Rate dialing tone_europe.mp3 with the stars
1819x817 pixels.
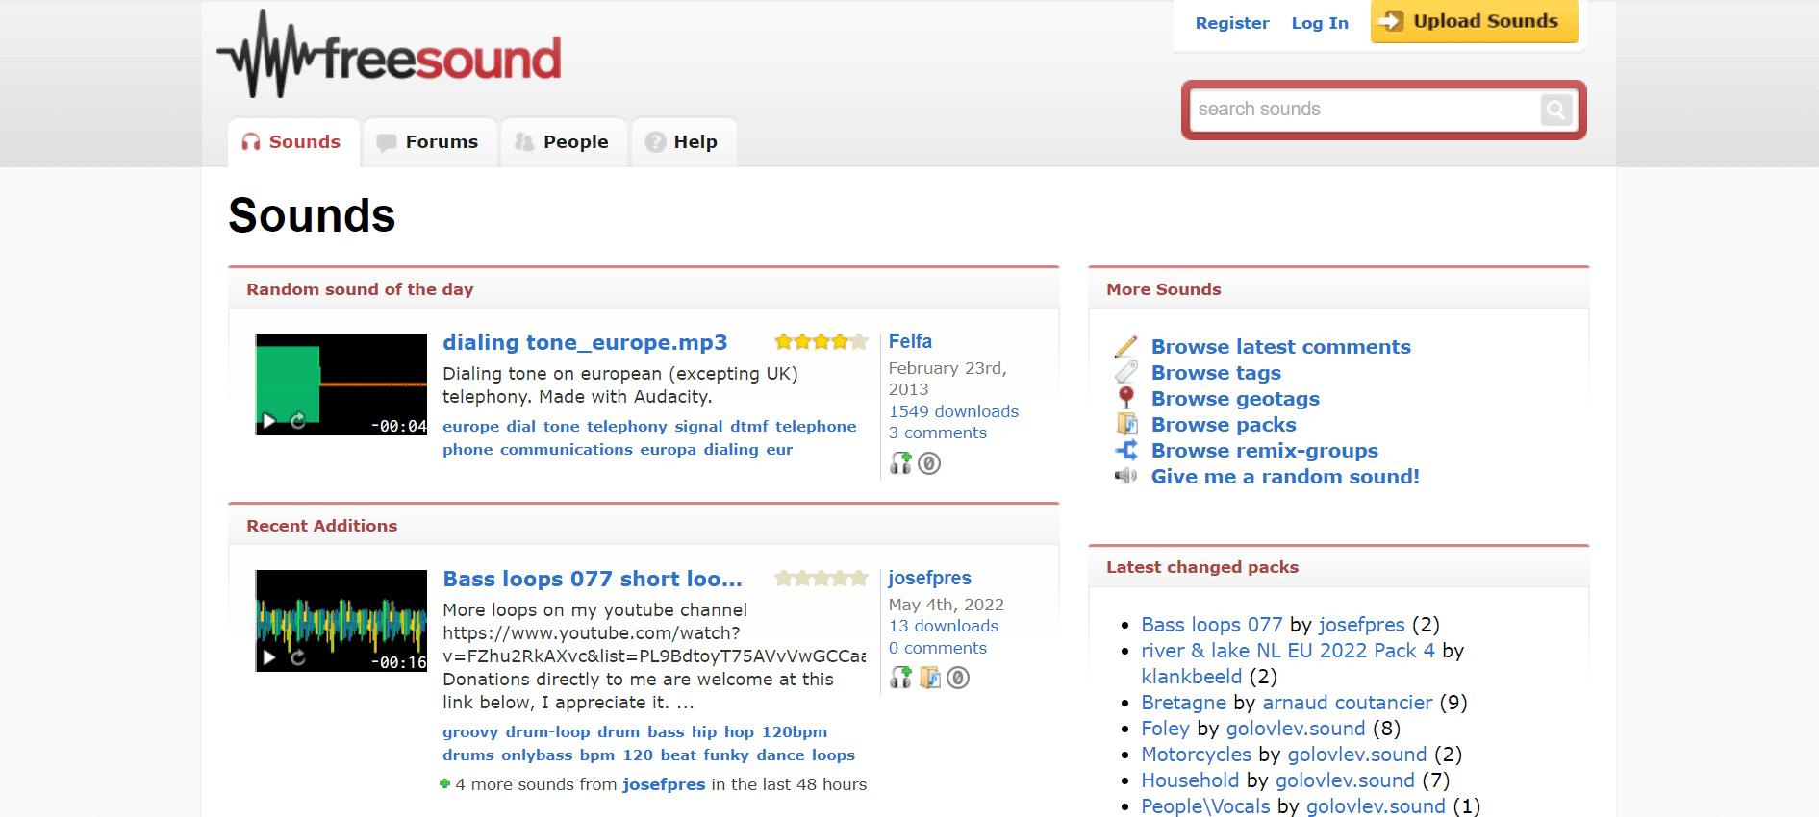821,342
